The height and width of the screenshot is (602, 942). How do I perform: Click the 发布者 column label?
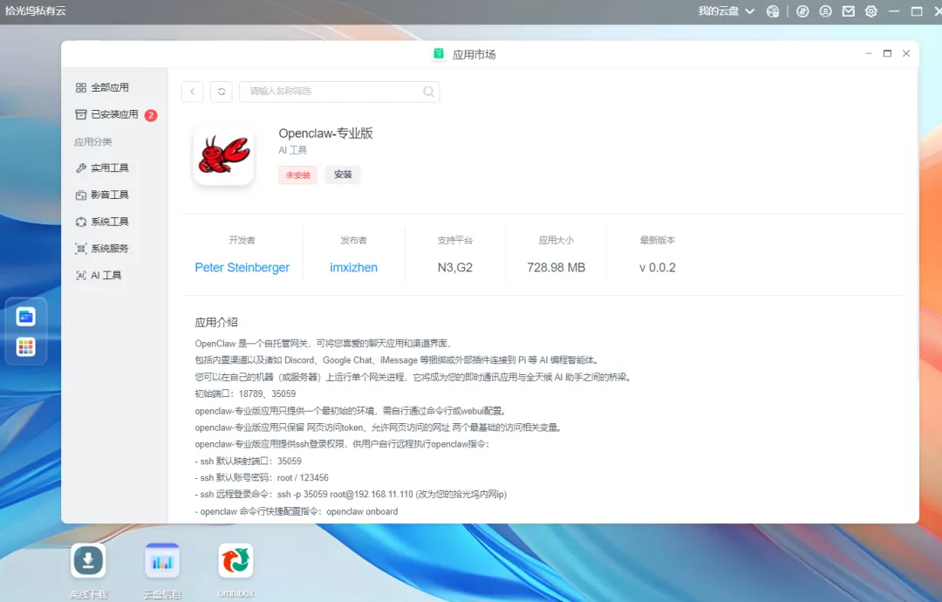353,240
